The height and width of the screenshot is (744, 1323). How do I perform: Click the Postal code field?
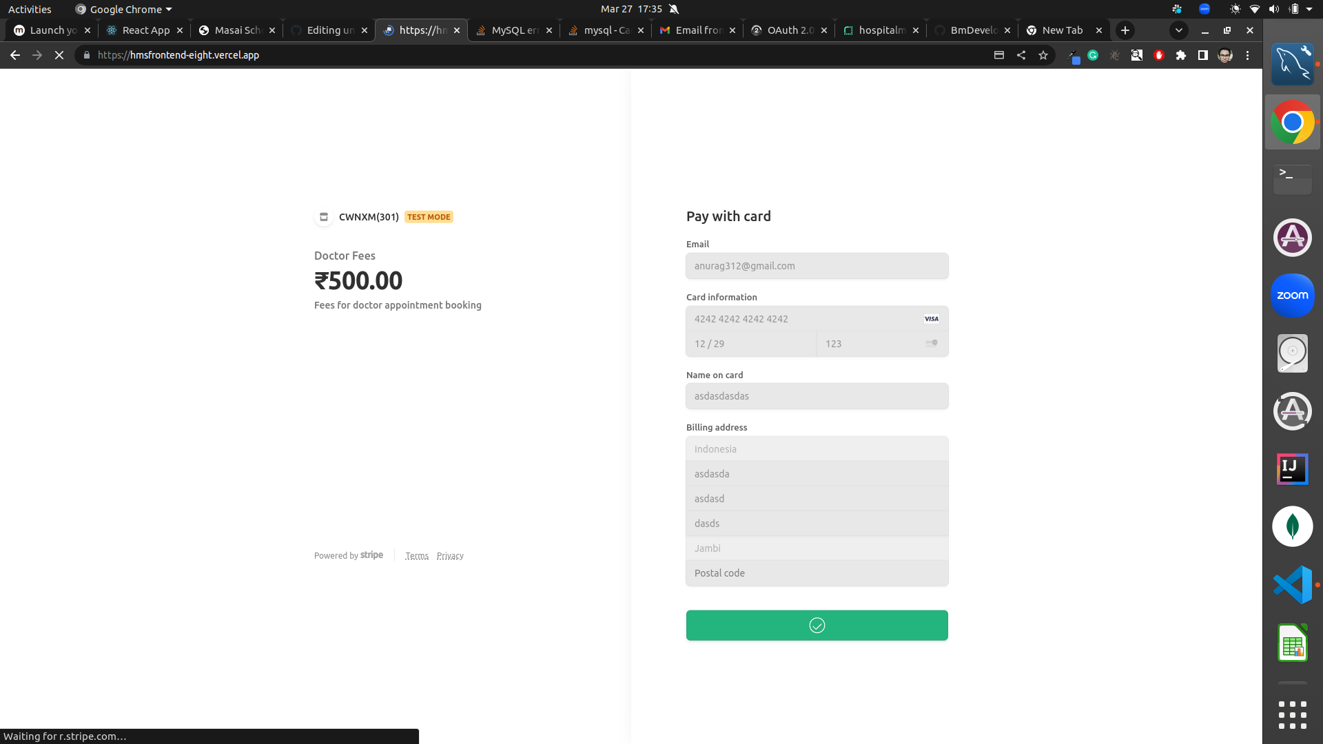817,573
